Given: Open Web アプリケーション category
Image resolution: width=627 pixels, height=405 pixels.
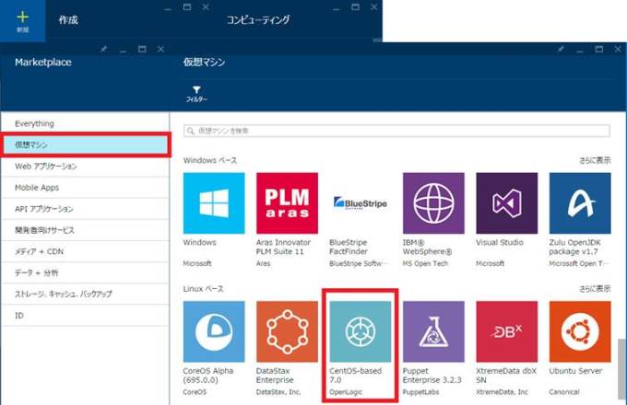Looking at the screenshot, I should [x=85, y=167].
